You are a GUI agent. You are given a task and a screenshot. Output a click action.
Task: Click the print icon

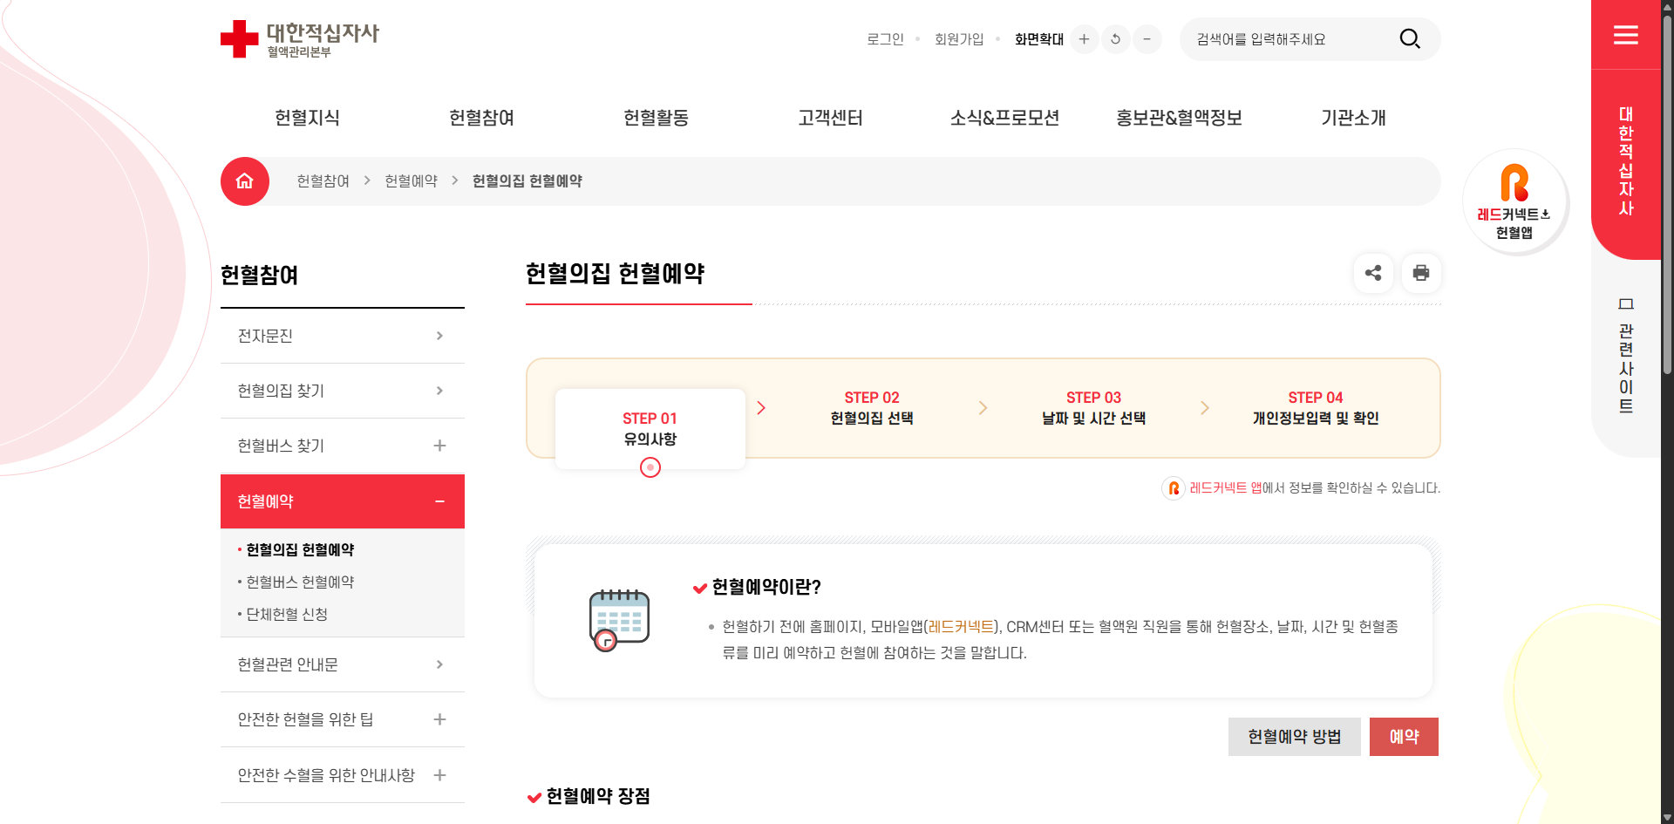[x=1421, y=273]
